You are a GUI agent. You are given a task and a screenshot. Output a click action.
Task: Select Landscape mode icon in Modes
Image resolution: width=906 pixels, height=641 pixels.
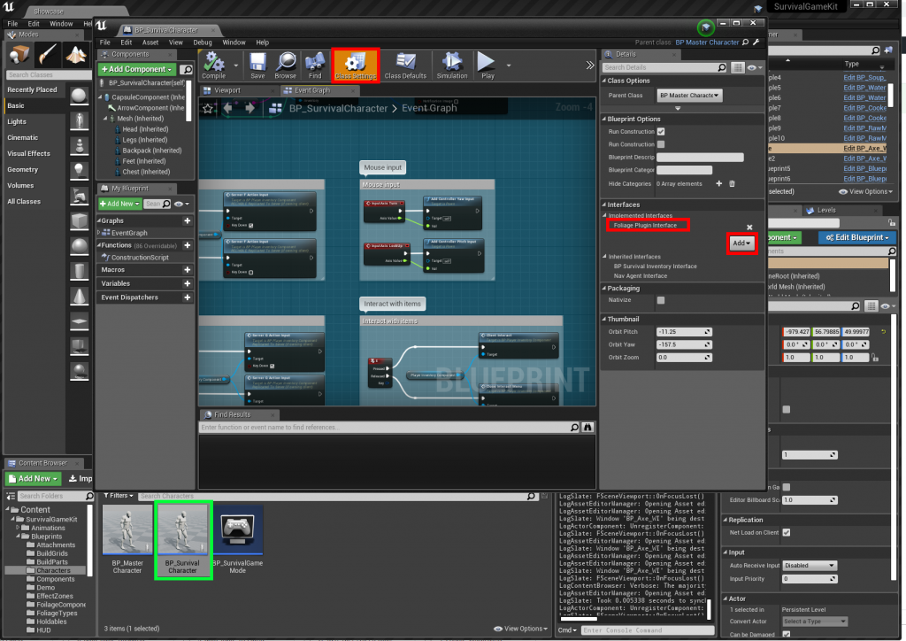tap(76, 55)
